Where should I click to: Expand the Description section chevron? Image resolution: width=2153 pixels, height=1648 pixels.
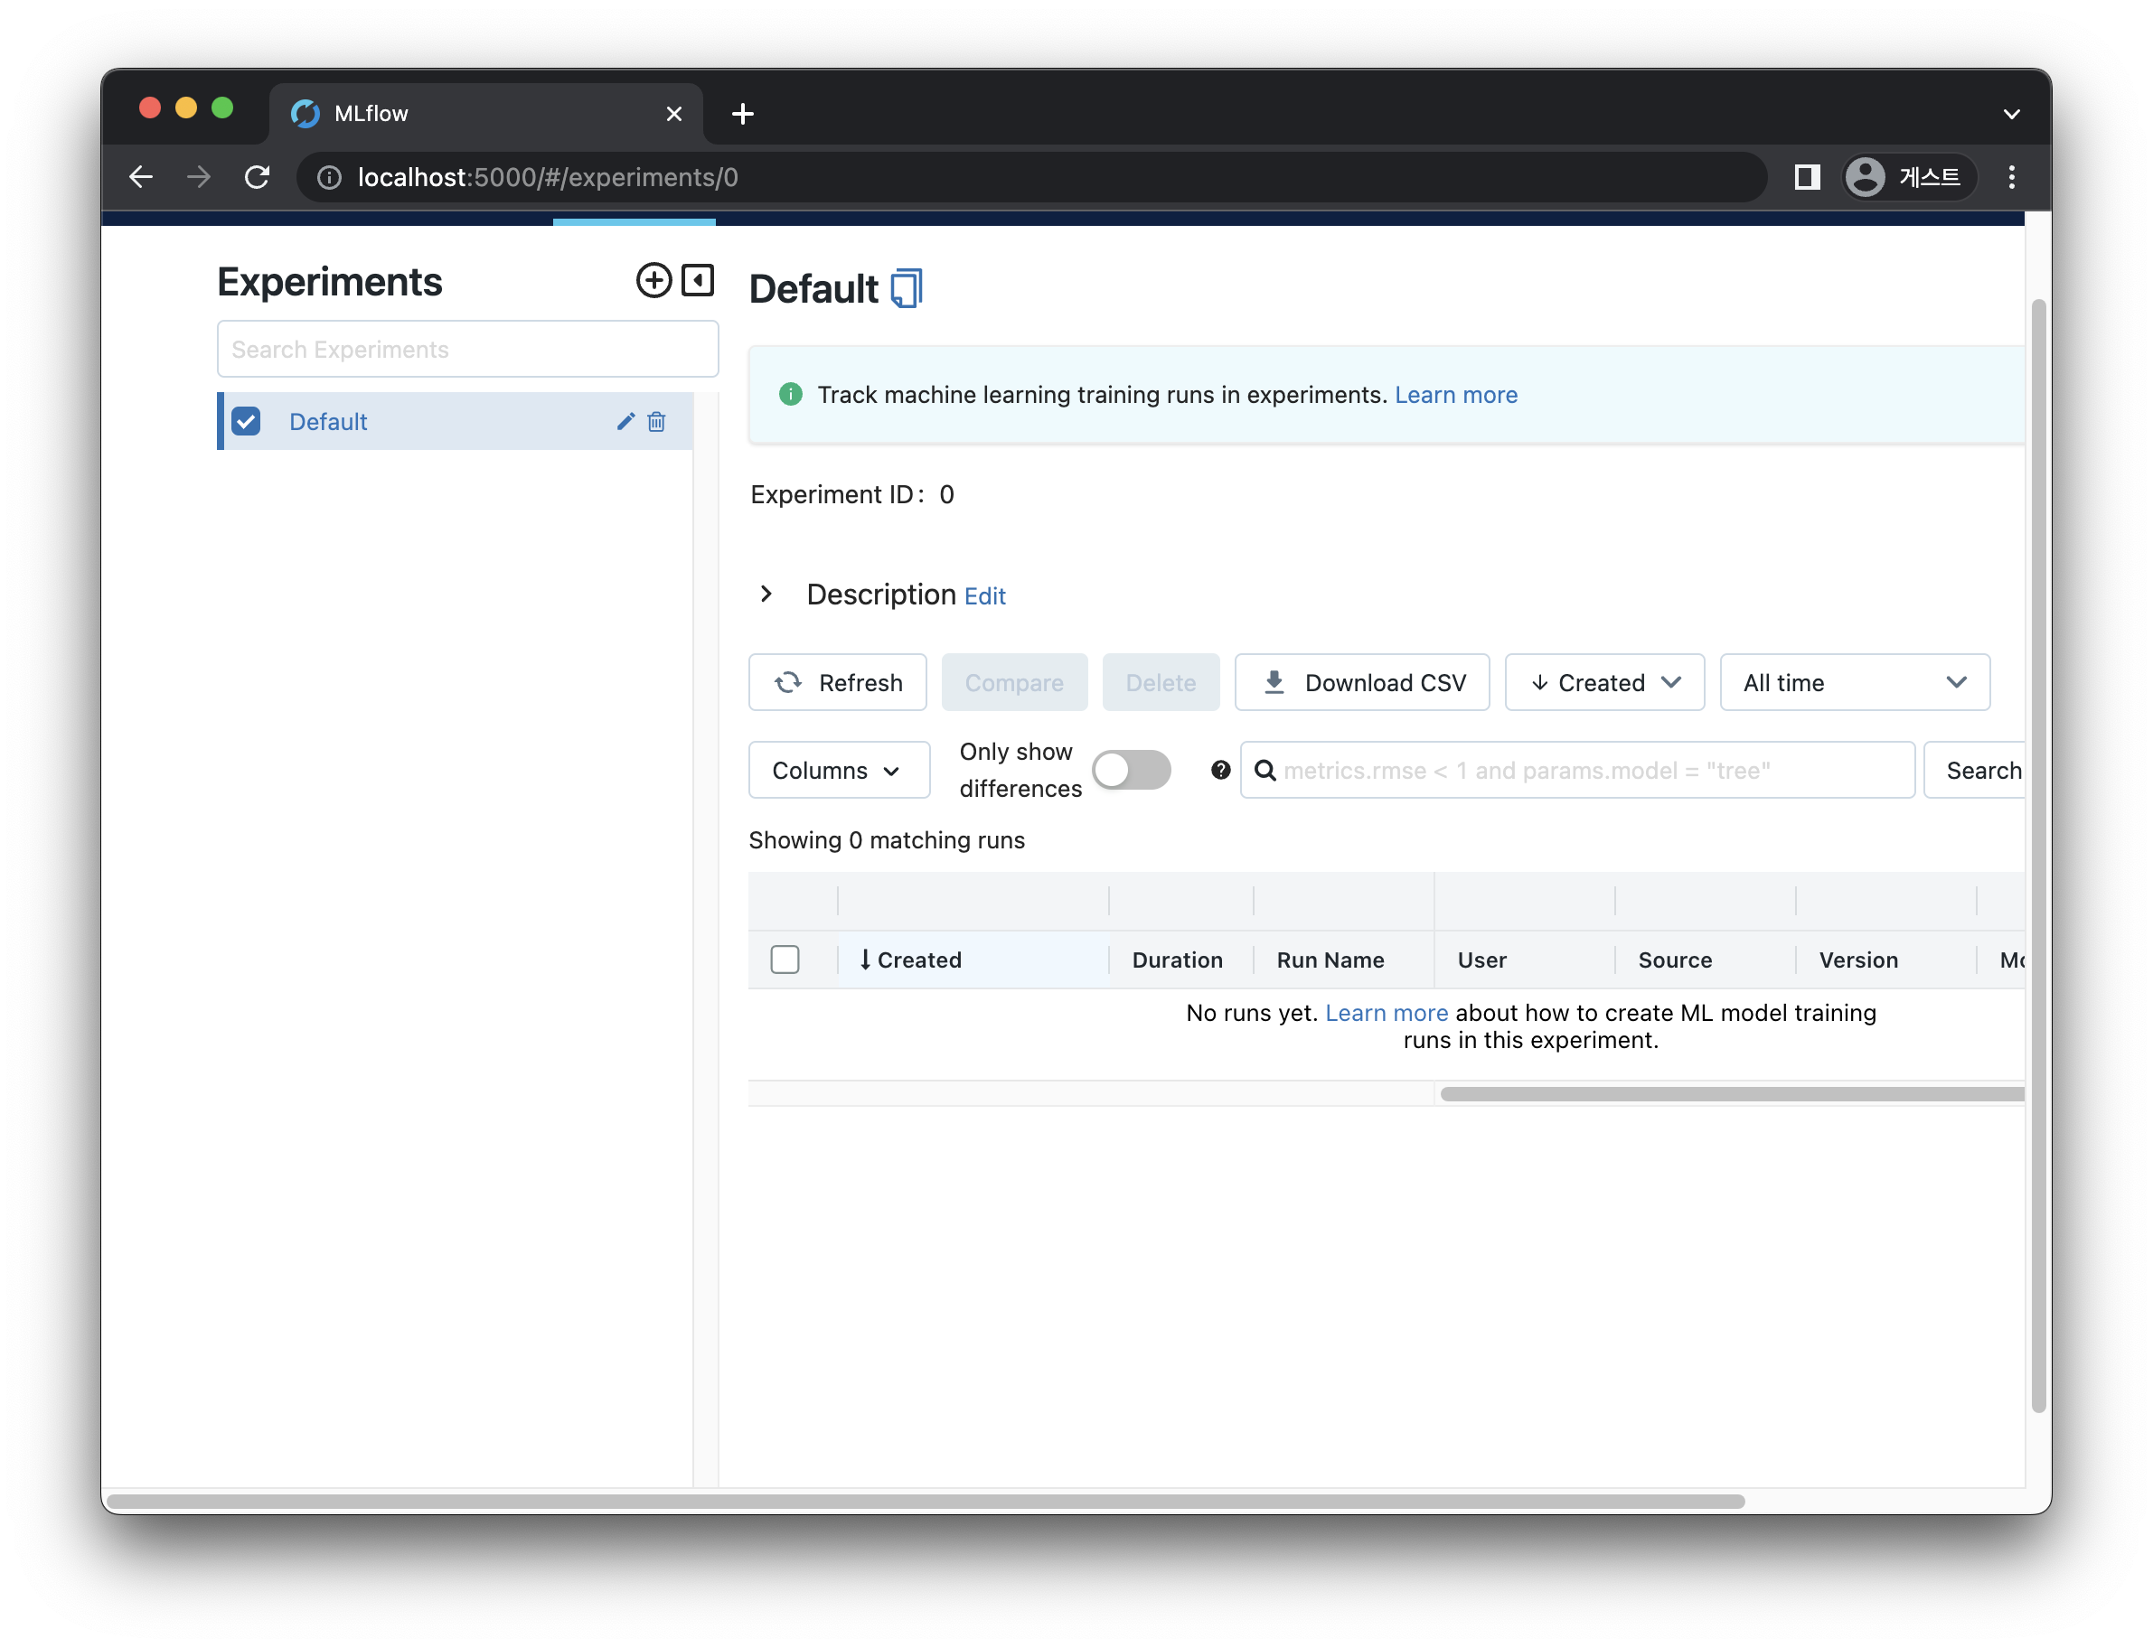(x=766, y=595)
